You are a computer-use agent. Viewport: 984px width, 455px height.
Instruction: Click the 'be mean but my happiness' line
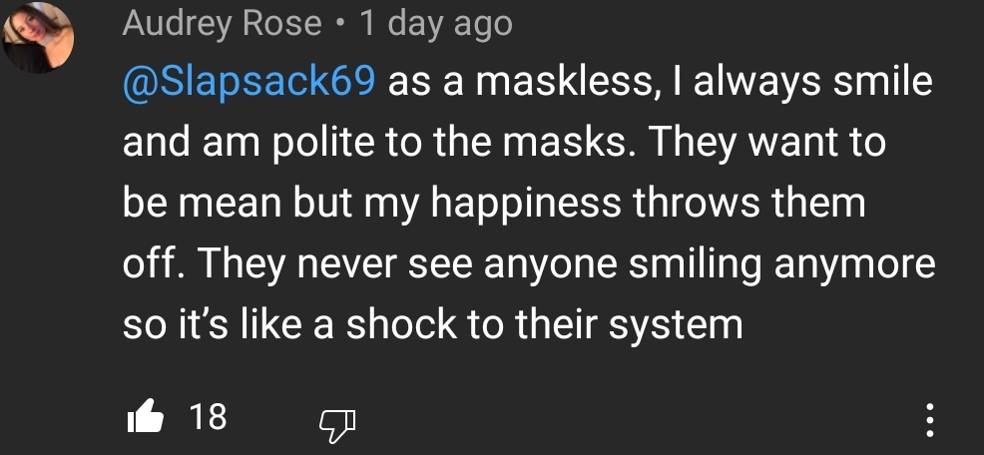pos(371,205)
